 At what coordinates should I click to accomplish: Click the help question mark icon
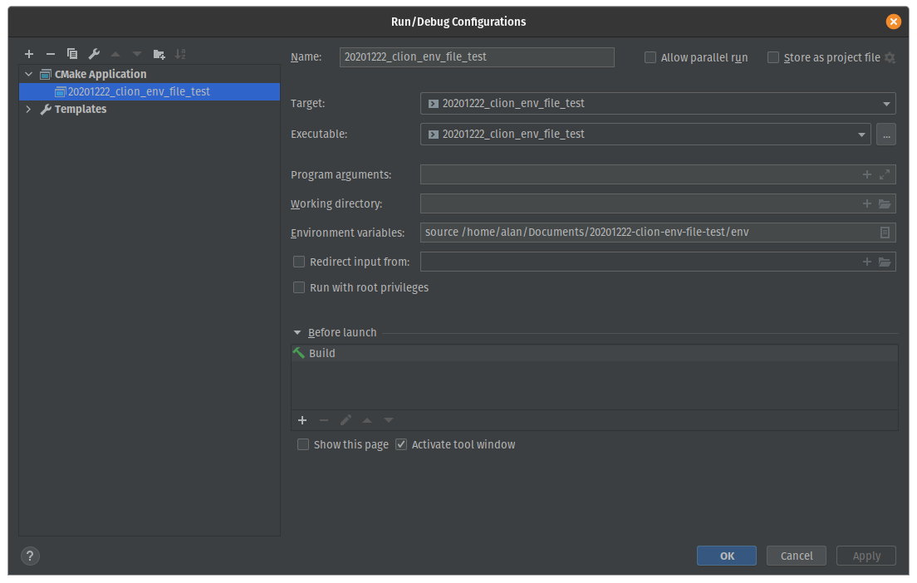[x=30, y=556]
